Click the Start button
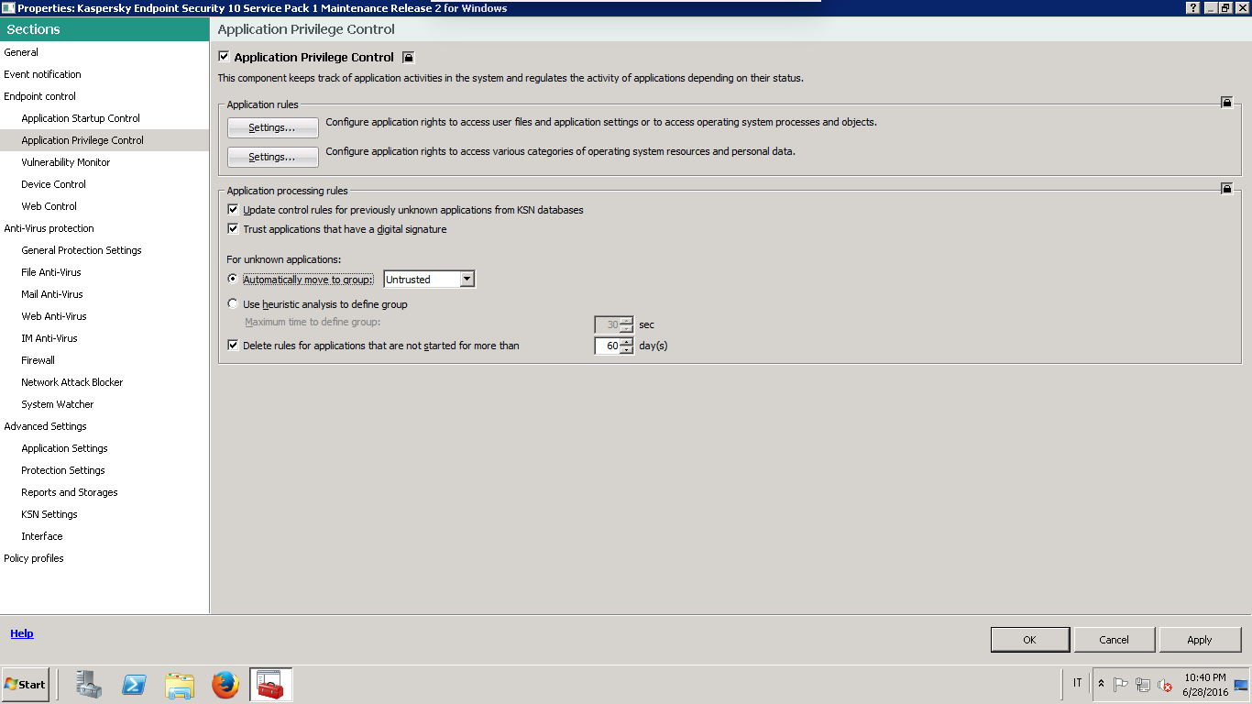This screenshot has height=704, width=1252. point(26,684)
